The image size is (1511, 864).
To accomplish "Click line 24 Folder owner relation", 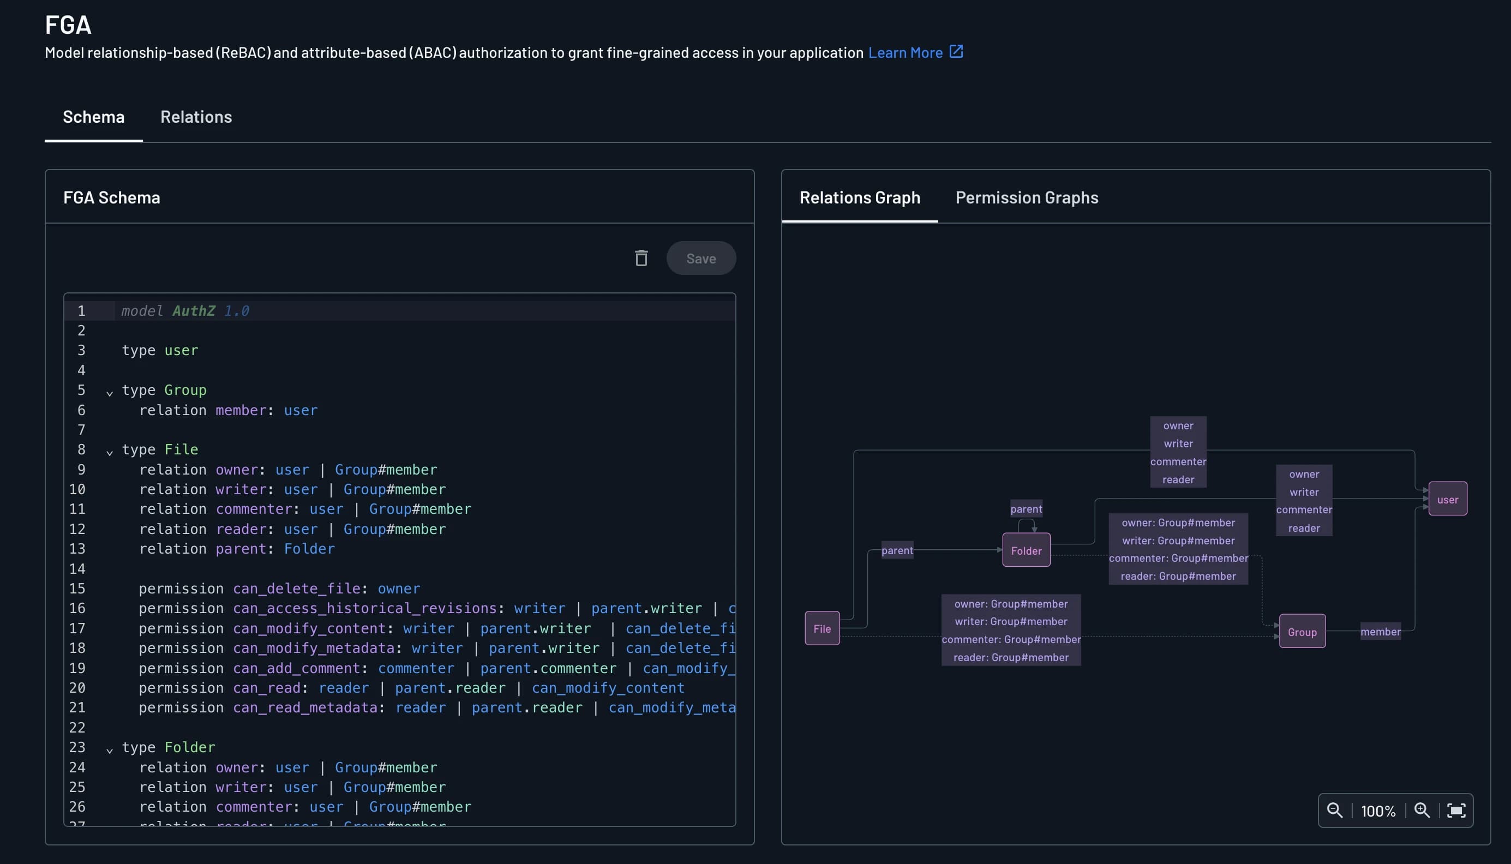I will tap(289, 767).
